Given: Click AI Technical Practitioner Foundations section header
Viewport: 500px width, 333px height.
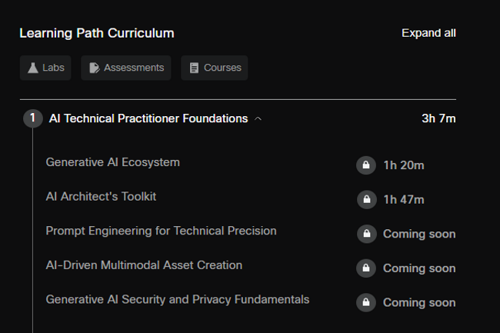Looking at the screenshot, I should 148,118.
